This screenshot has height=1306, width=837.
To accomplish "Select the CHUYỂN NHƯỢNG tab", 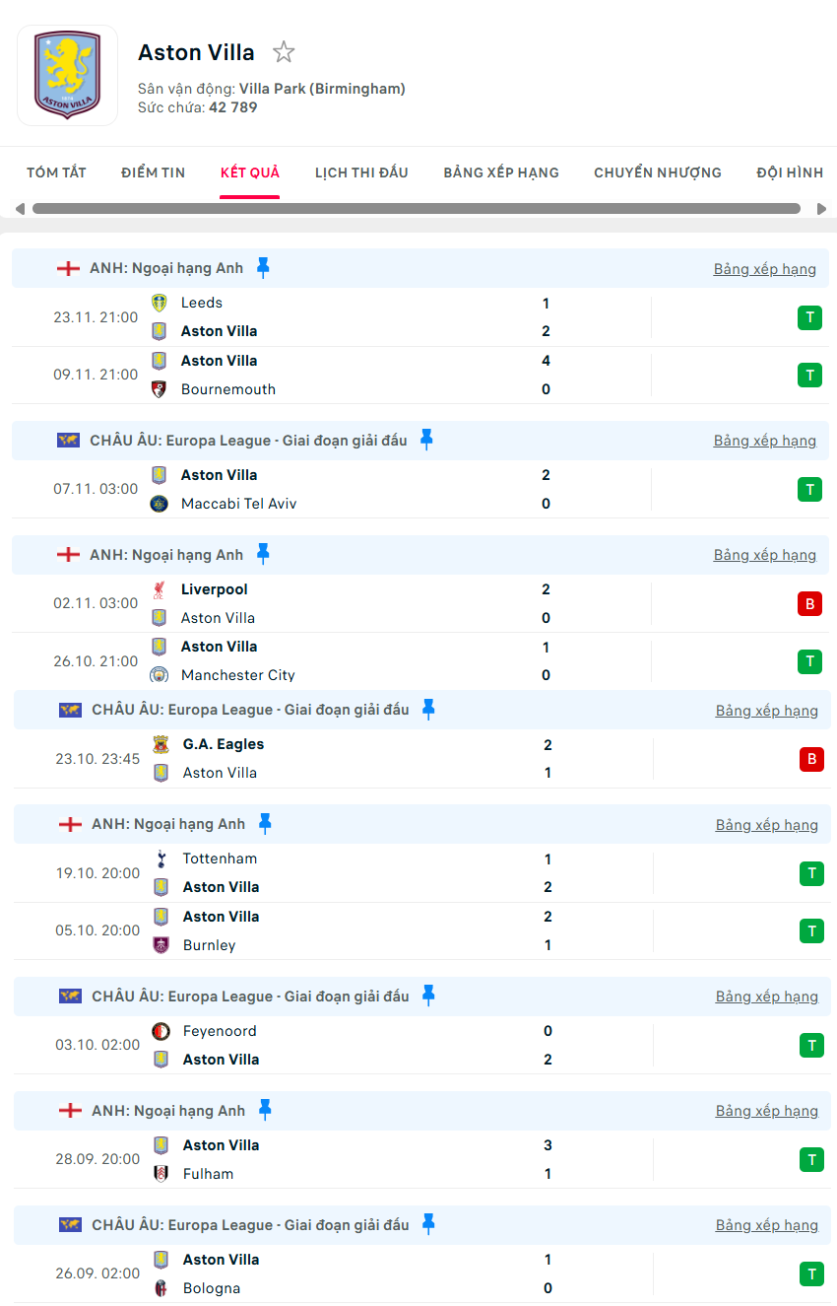I will 658,172.
